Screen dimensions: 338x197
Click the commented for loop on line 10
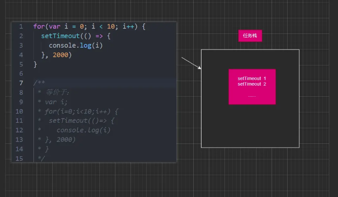[x=82, y=111]
